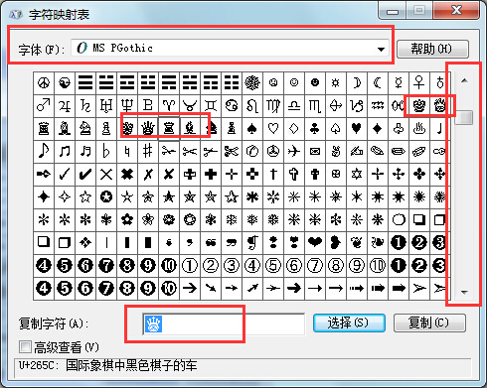Click the U+265C status bar description
Viewport: 487px width, 388px height.
point(108,365)
